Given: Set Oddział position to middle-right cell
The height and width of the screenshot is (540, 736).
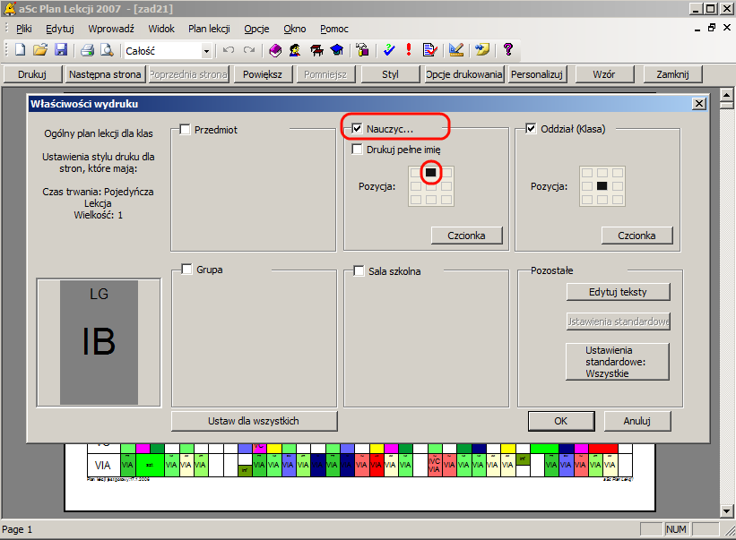Looking at the screenshot, I should 618,186.
